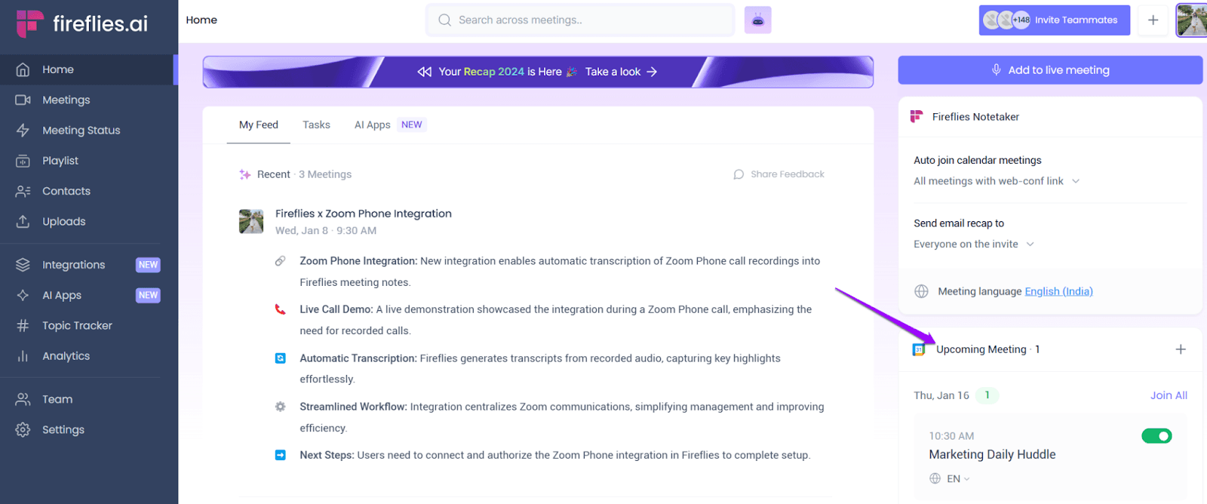Viewport: 1207px width, 504px height.
Task: Click the Thu, Jan 16 date label
Action: tap(941, 395)
